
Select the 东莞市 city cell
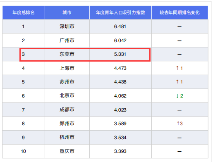coord(67,54)
